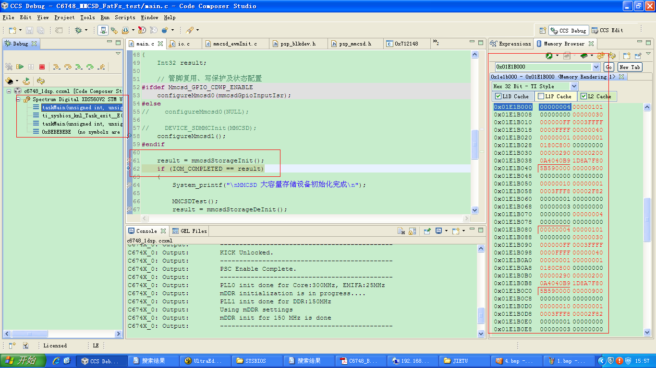This screenshot has height=368, width=656.
Task: Collapse the Spectrum Digital XDS560V2 tree node
Action: [18, 99]
